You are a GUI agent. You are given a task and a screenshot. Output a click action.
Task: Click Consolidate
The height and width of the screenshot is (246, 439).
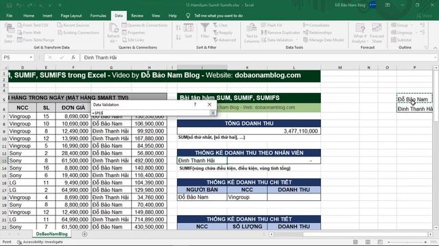316,25
